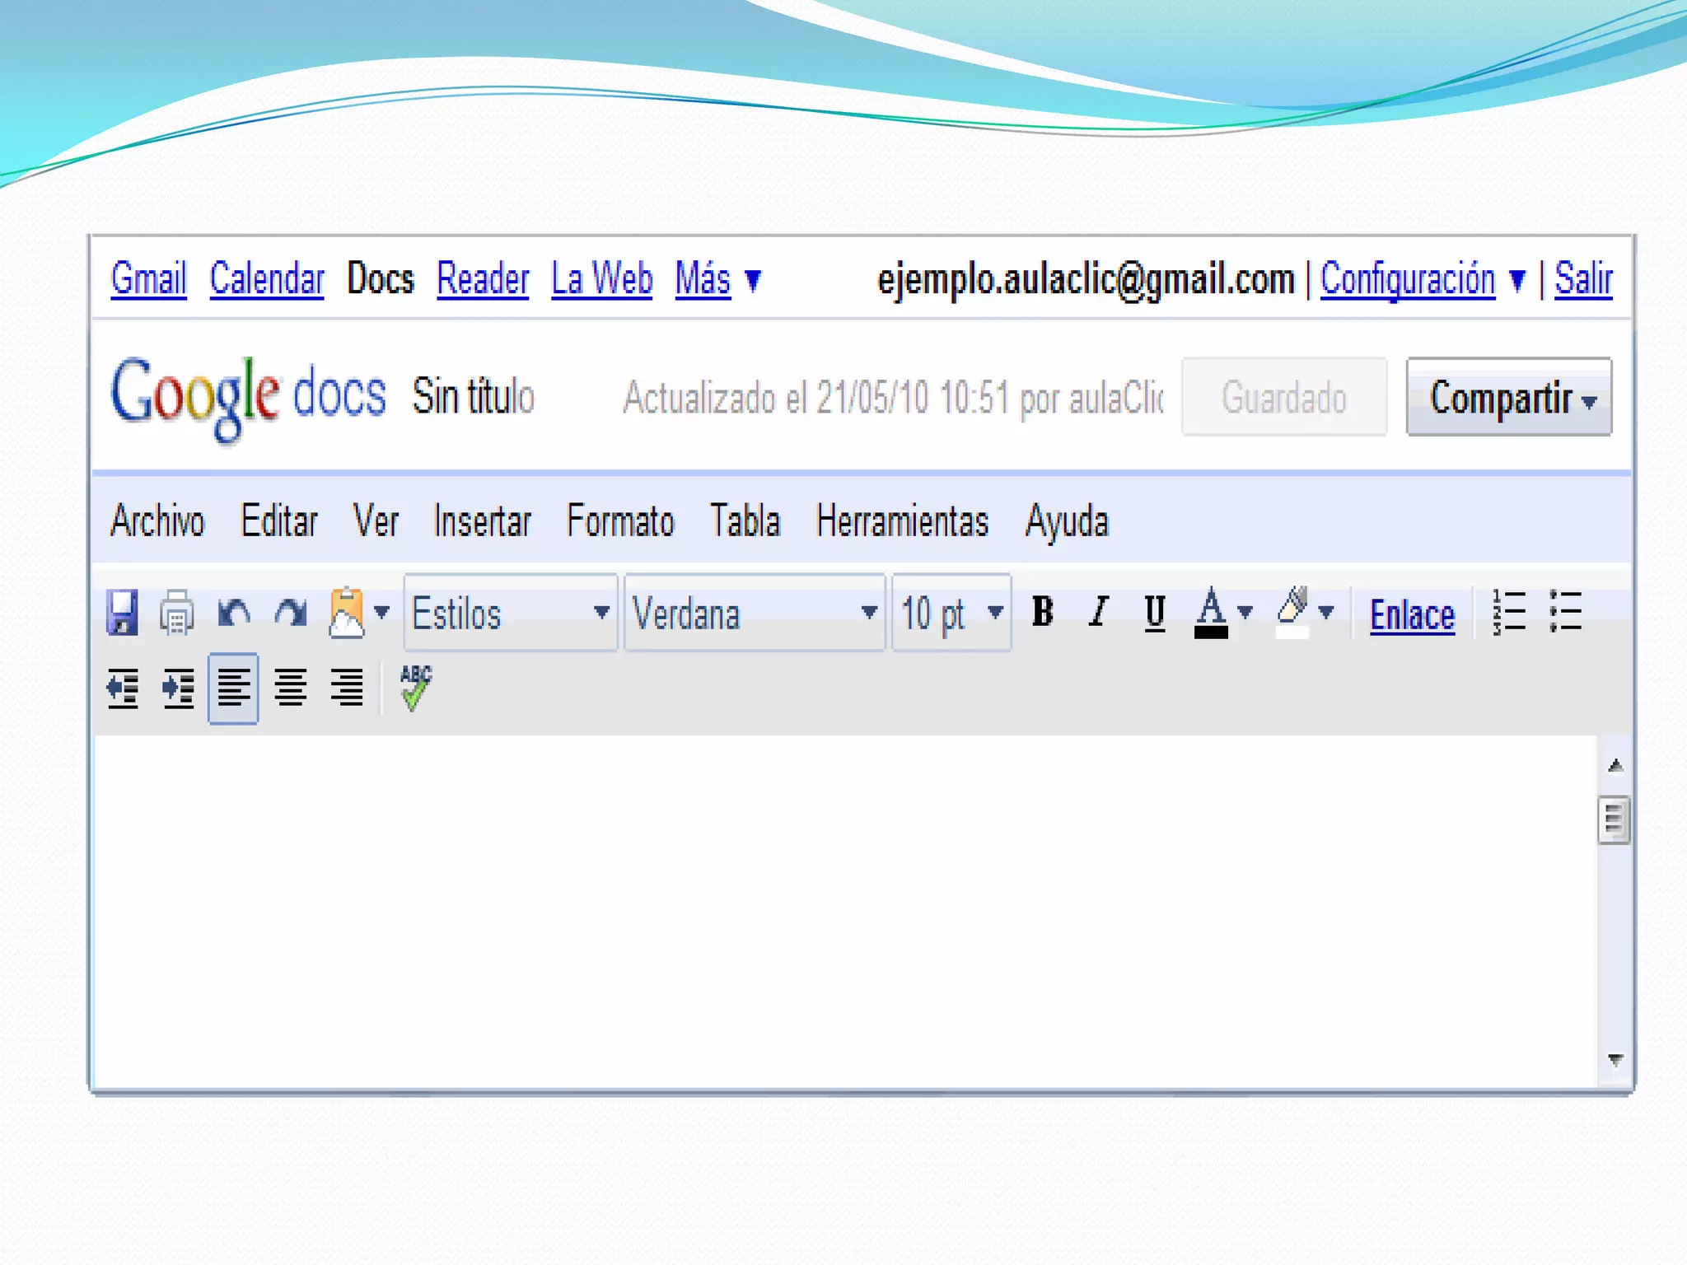Decrease indent with the outdent icon
This screenshot has width=1687, height=1265.
click(123, 689)
